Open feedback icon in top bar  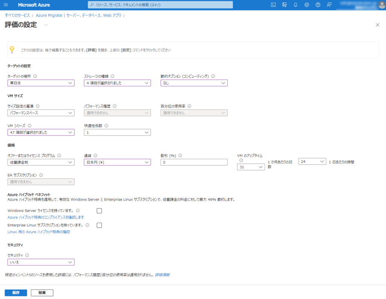tap(329, 5)
